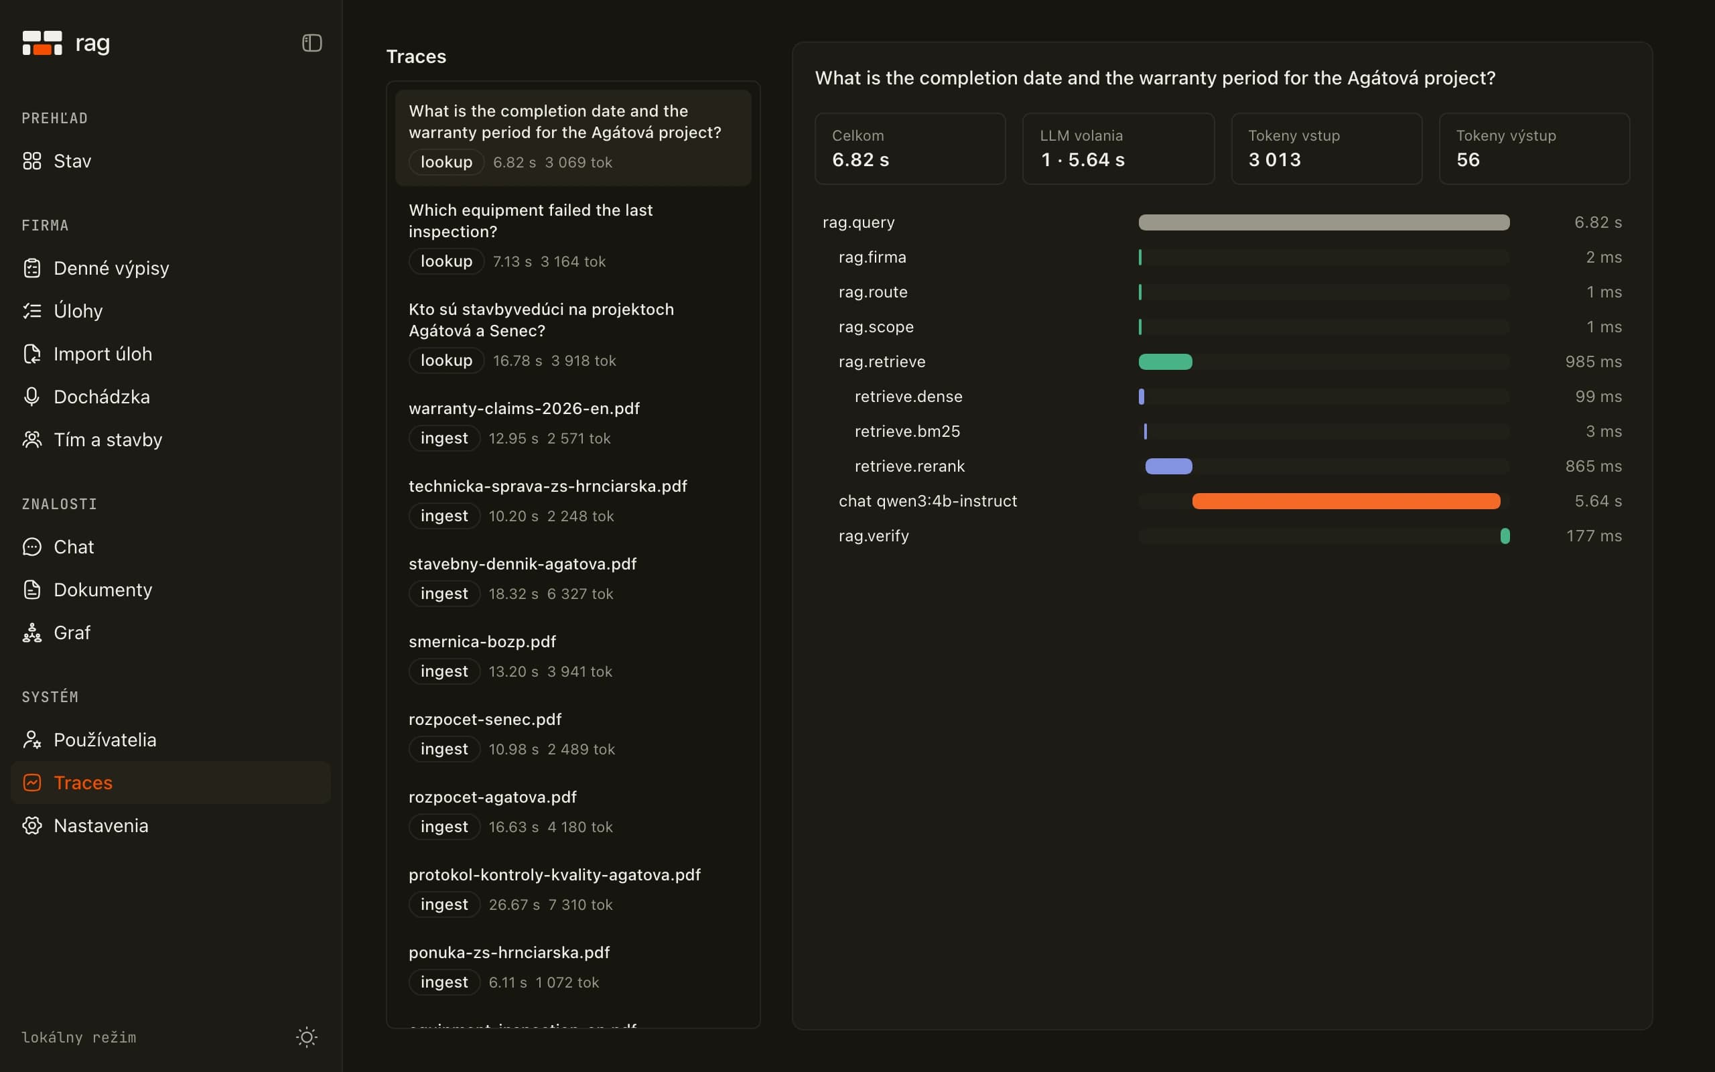Click the Denné výpisy clipboard icon
Viewport: 1715px width, 1072px height.
32,268
